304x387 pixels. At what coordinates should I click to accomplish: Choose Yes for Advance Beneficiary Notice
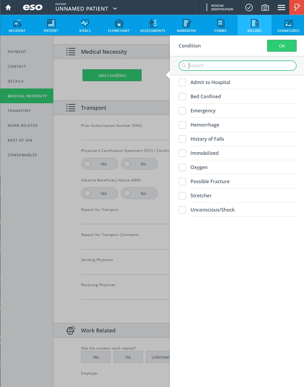point(99,193)
